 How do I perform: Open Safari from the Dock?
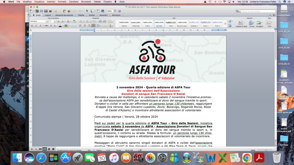point(41,158)
